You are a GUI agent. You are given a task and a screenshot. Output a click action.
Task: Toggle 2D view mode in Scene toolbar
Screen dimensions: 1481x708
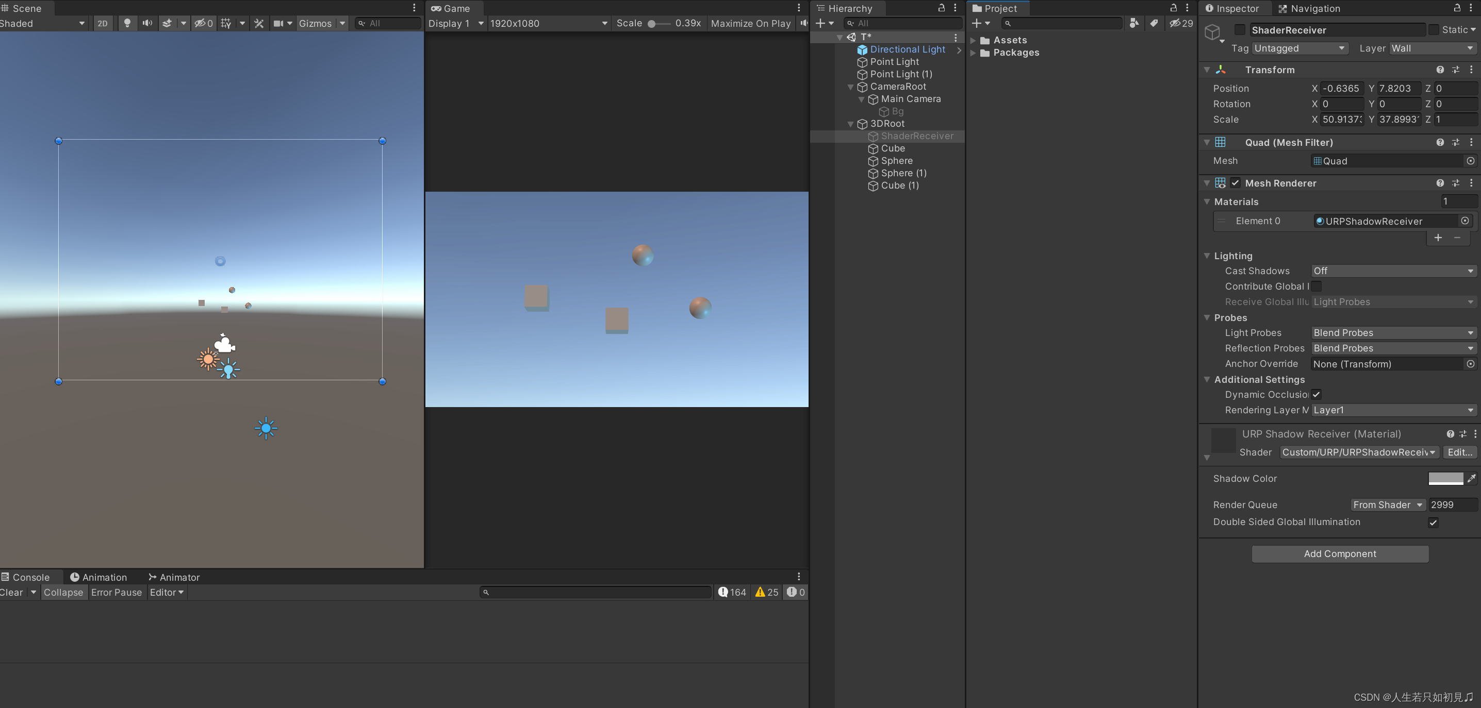click(x=103, y=24)
